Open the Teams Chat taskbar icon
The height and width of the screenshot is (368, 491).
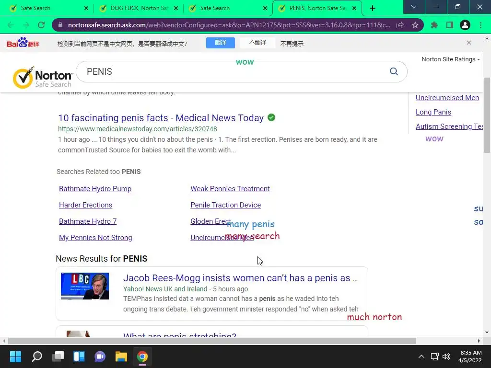(x=100, y=356)
